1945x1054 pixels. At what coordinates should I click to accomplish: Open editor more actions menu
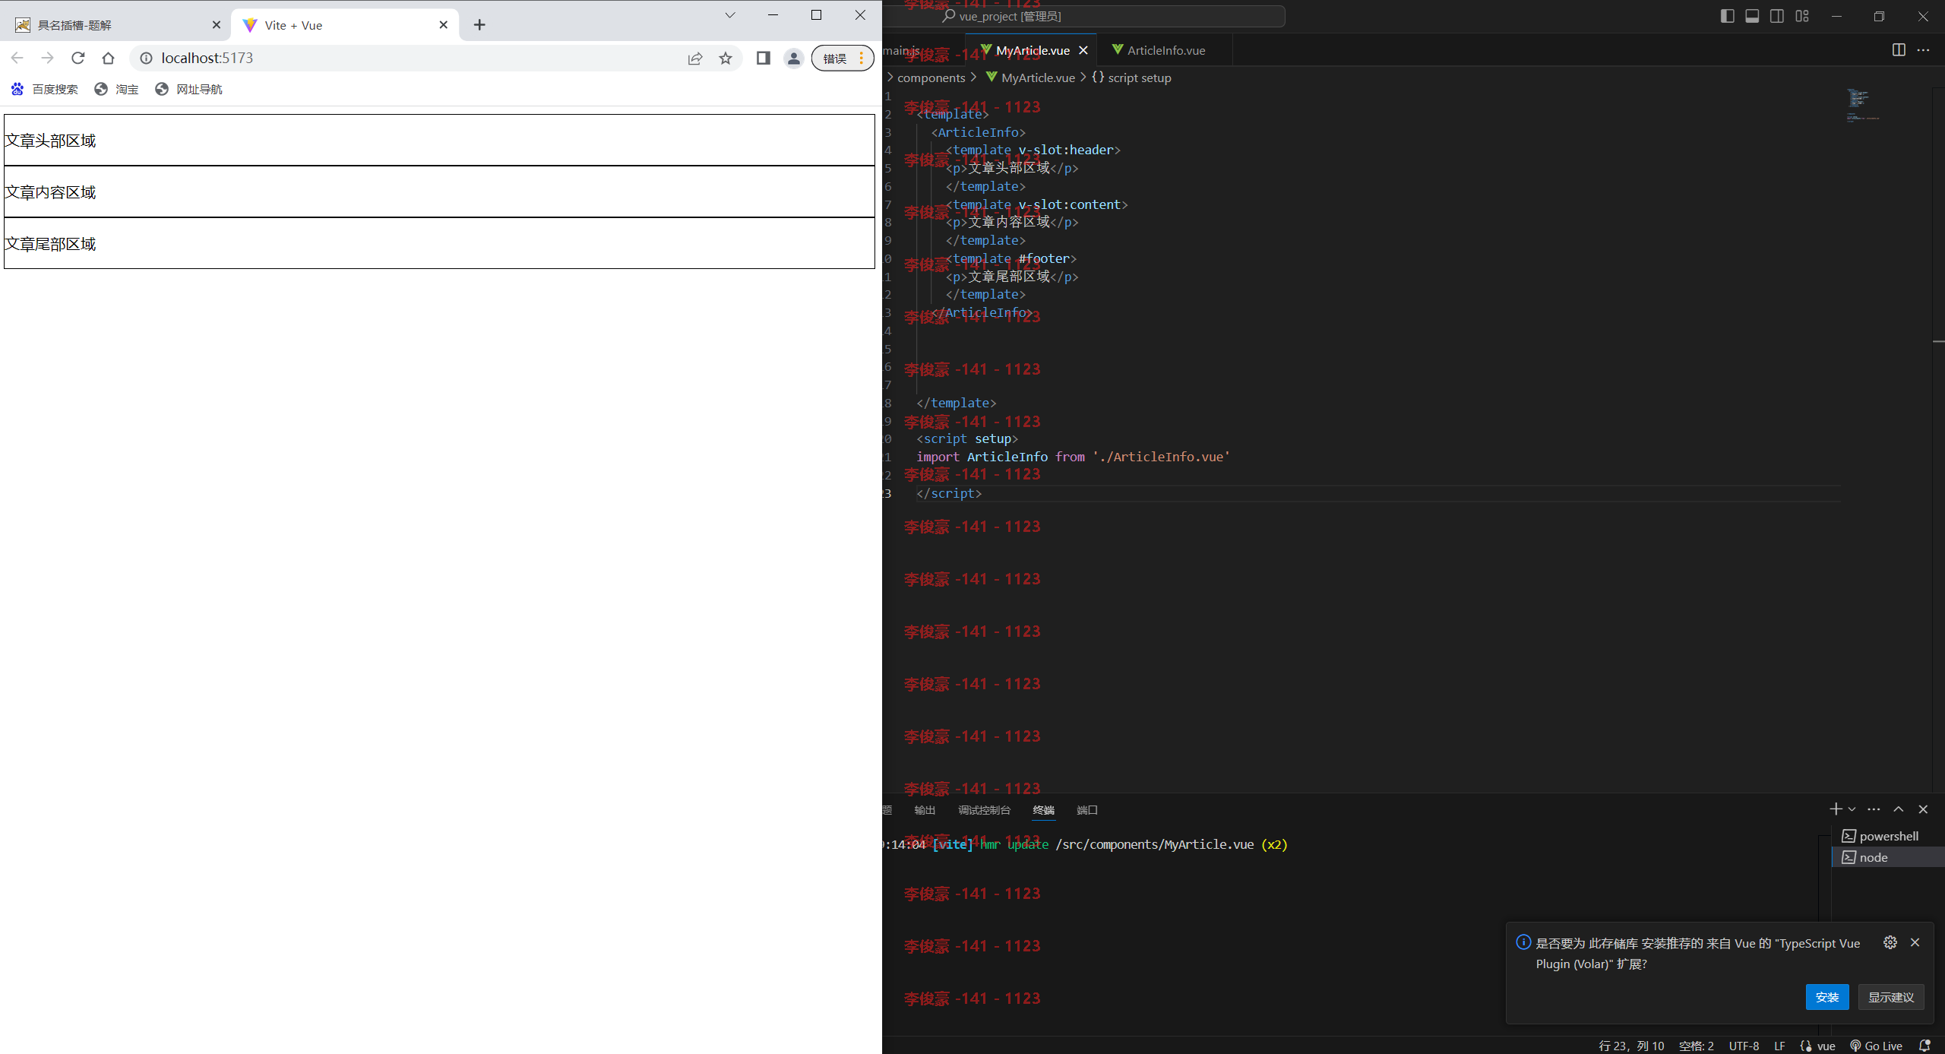tap(1923, 50)
